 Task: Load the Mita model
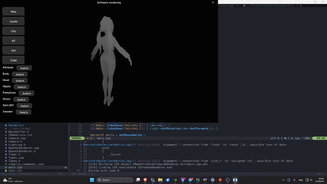[14, 12]
